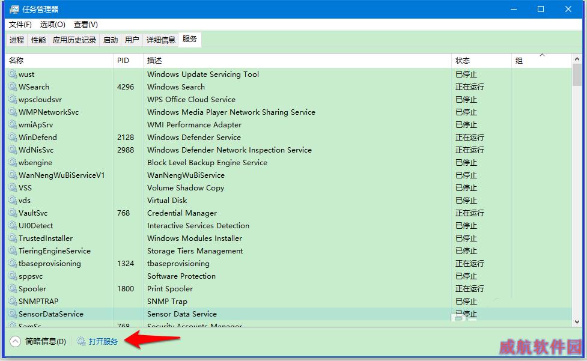Click the PID 2988 cell
The height and width of the screenshot is (361, 587).
pyautogui.click(x=126, y=150)
